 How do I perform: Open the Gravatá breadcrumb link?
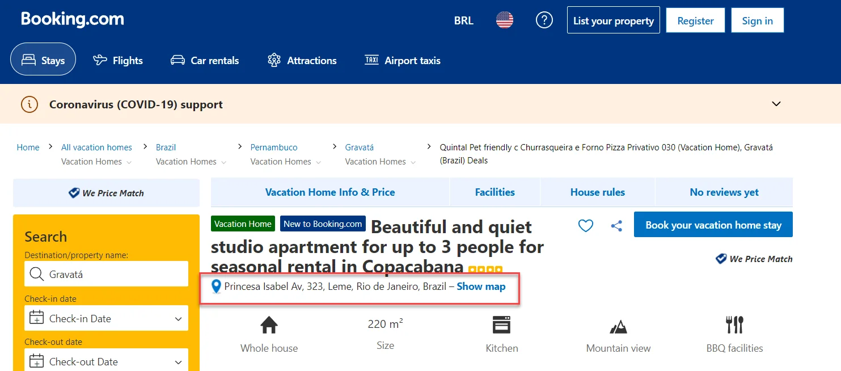click(360, 147)
